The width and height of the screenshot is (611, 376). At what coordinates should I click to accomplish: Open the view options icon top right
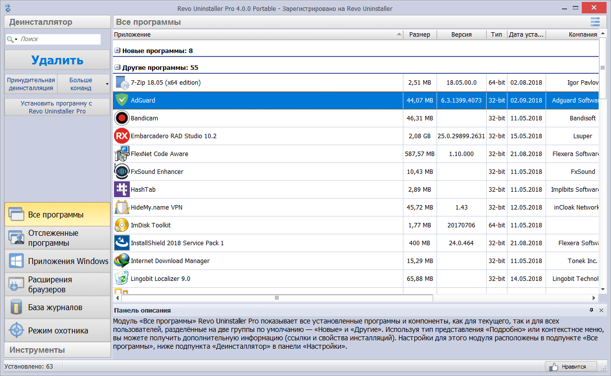pyautogui.click(x=594, y=22)
